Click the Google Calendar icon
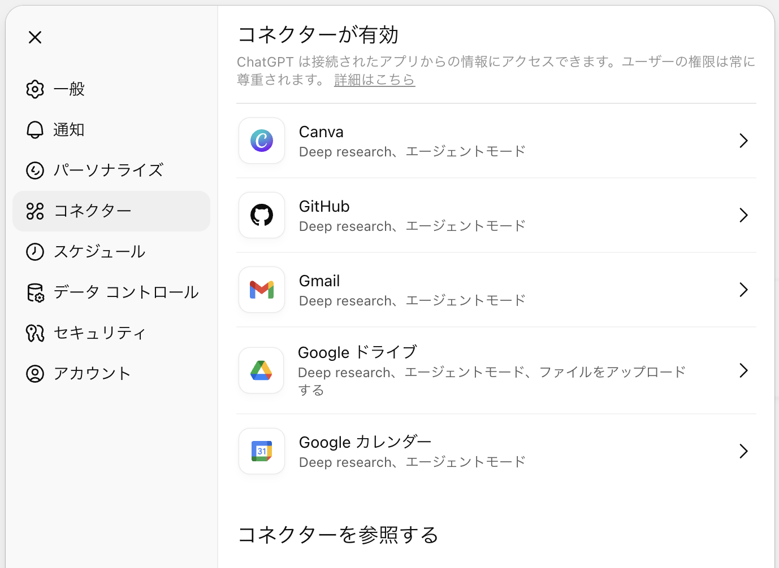The height and width of the screenshot is (568, 779). [x=262, y=451]
